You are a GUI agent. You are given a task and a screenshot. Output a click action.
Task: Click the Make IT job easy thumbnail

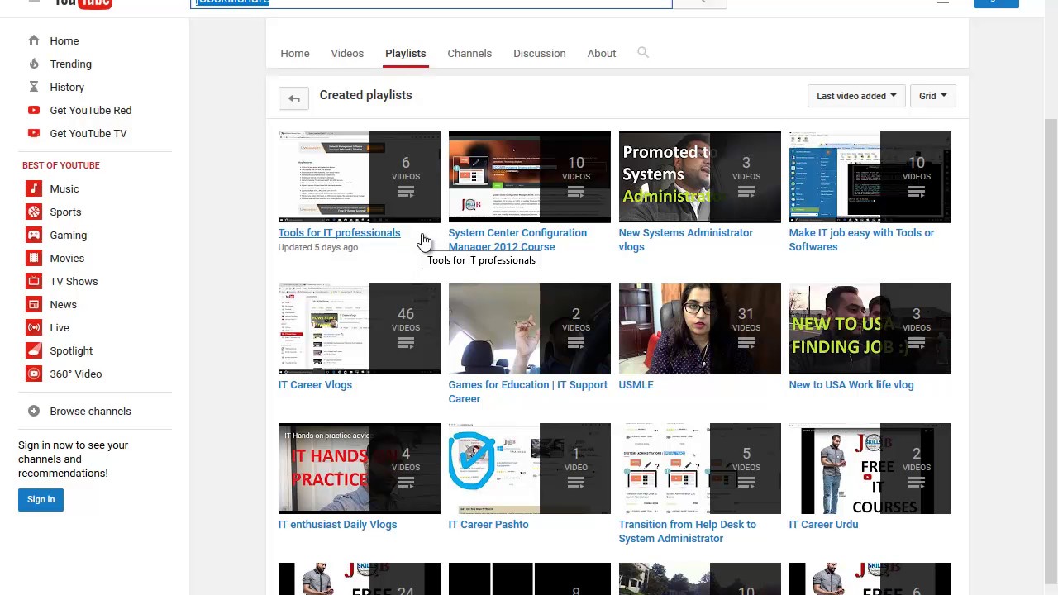(870, 177)
